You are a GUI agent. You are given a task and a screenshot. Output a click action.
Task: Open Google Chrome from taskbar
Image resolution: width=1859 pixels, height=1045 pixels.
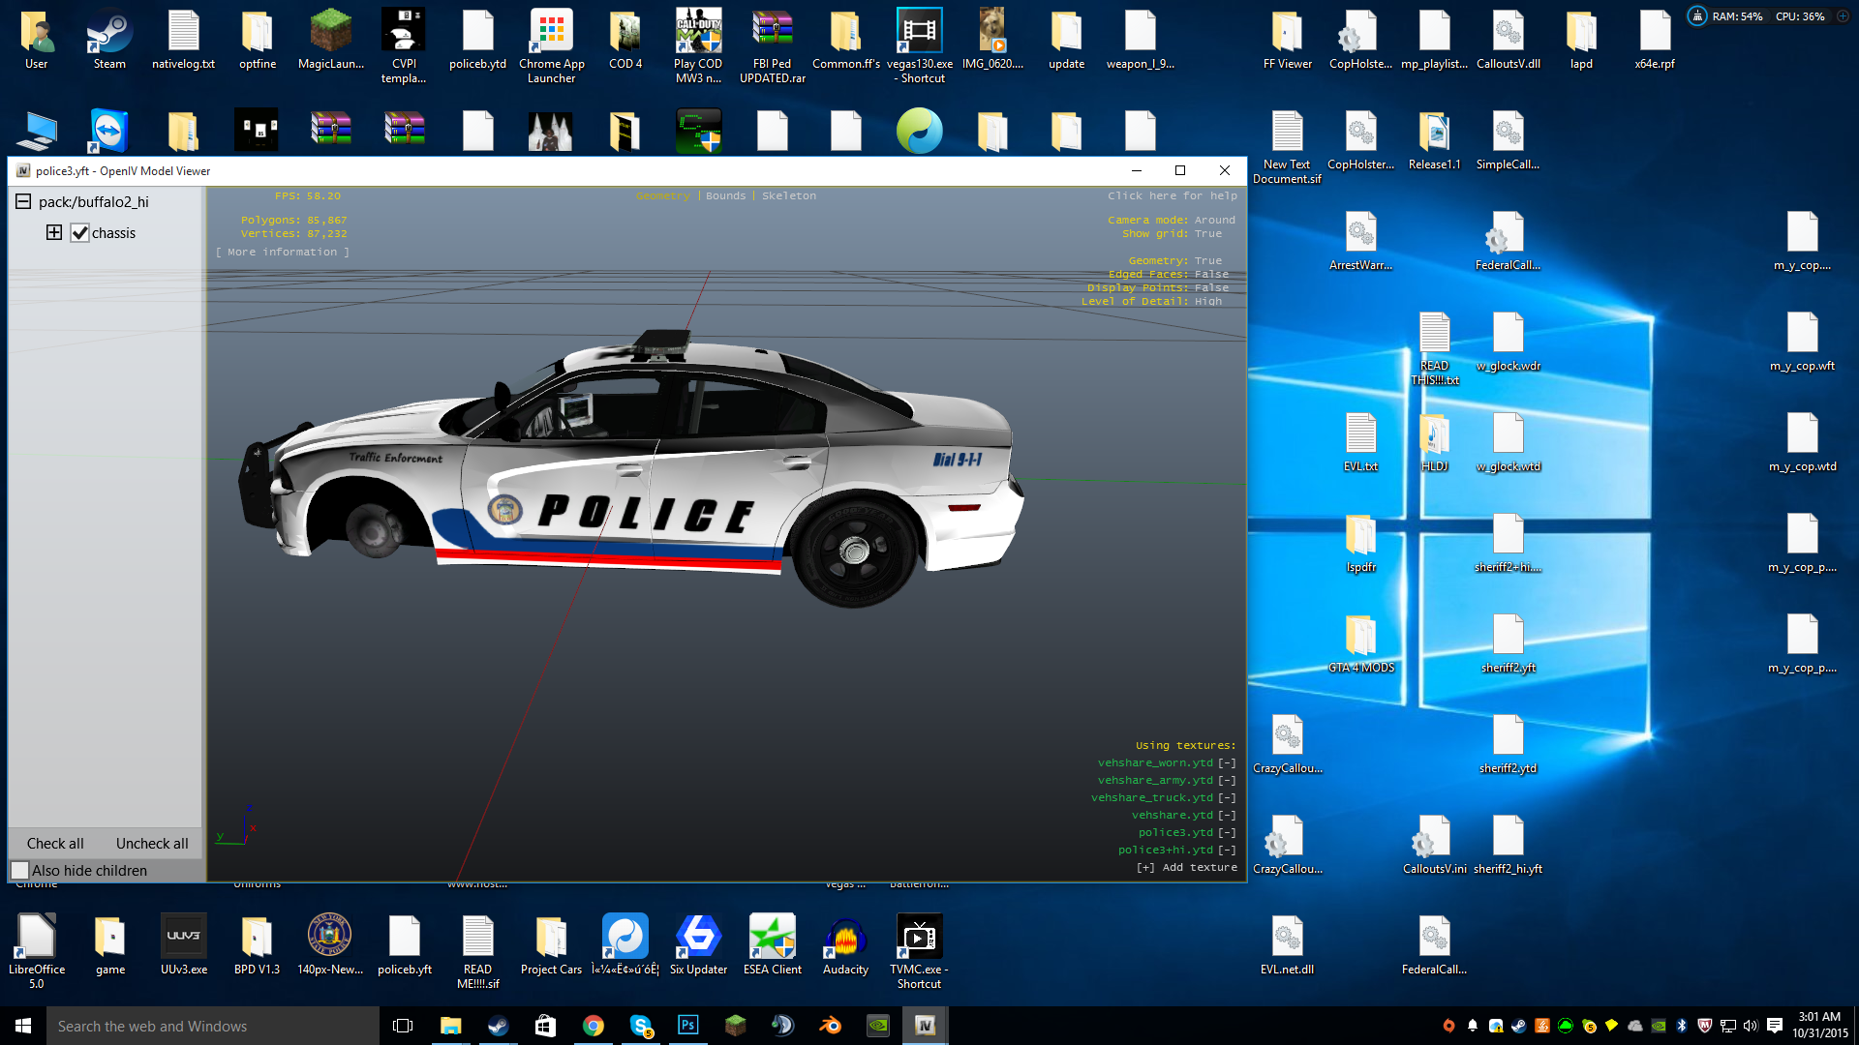pos(594,1025)
